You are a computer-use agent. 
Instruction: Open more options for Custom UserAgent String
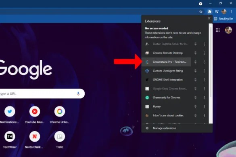tap(205, 71)
